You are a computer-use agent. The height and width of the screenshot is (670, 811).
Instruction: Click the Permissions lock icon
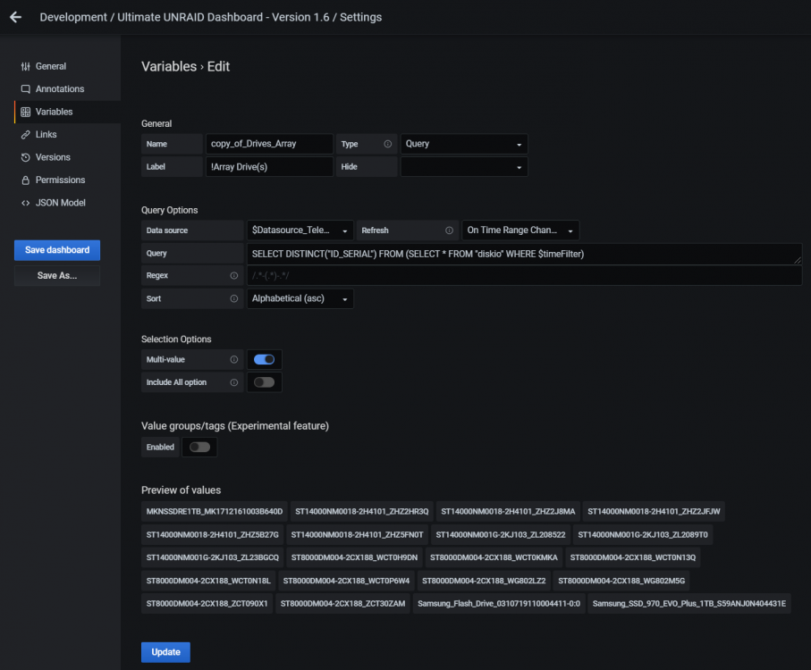pyautogui.click(x=25, y=180)
